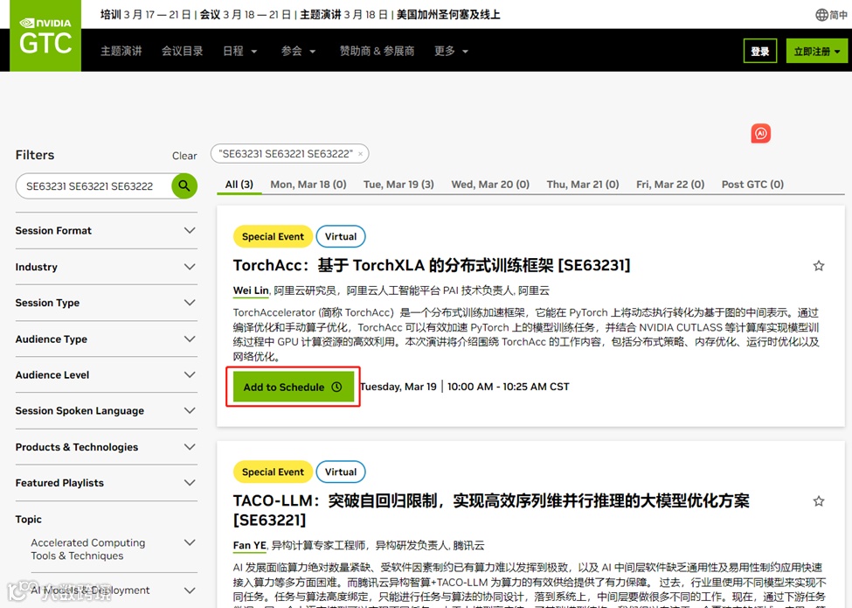This screenshot has height=608, width=852.
Task: Click 主题演讲 in the navigation bar
Action: [x=121, y=51]
